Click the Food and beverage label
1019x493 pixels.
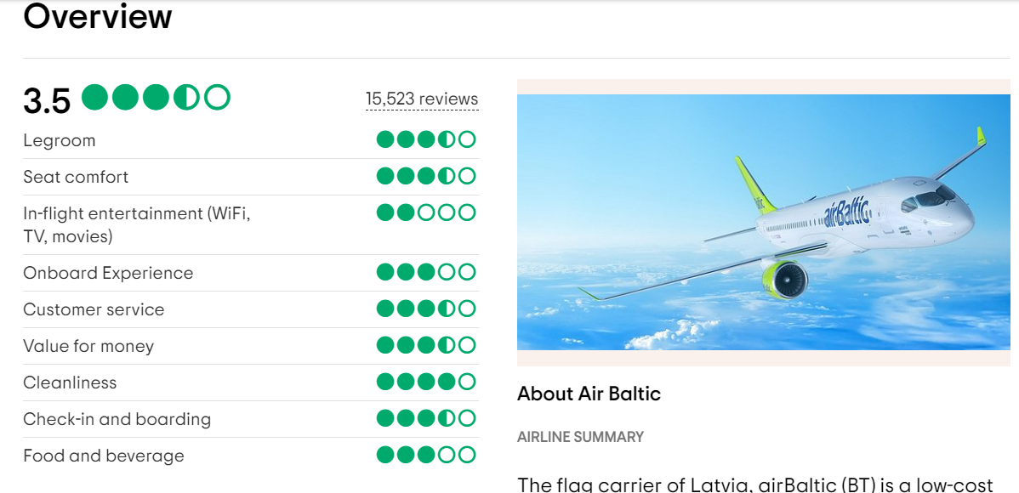coord(104,455)
